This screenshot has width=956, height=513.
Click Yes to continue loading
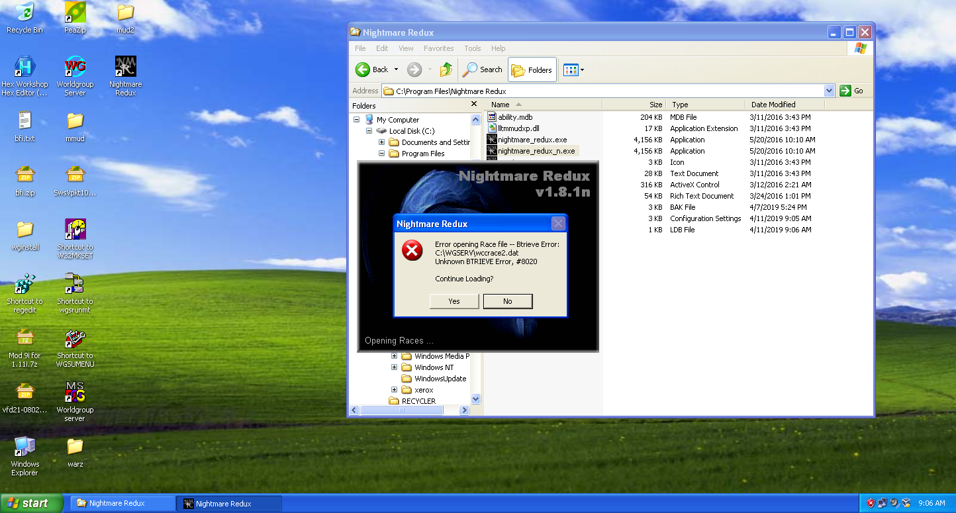(x=454, y=301)
